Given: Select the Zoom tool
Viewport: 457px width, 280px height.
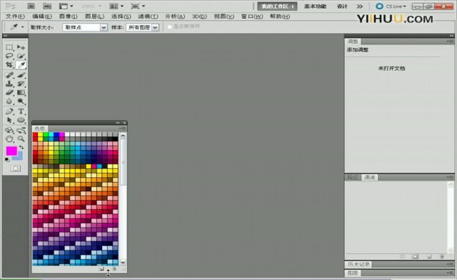Looking at the screenshot, I should (21, 139).
